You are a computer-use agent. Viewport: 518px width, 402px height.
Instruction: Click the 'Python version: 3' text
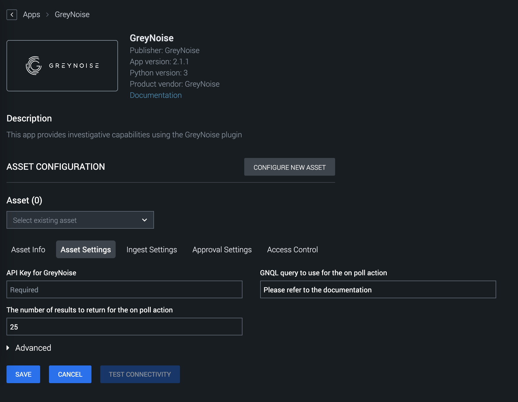pyautogui.click(x=159, y=73)
